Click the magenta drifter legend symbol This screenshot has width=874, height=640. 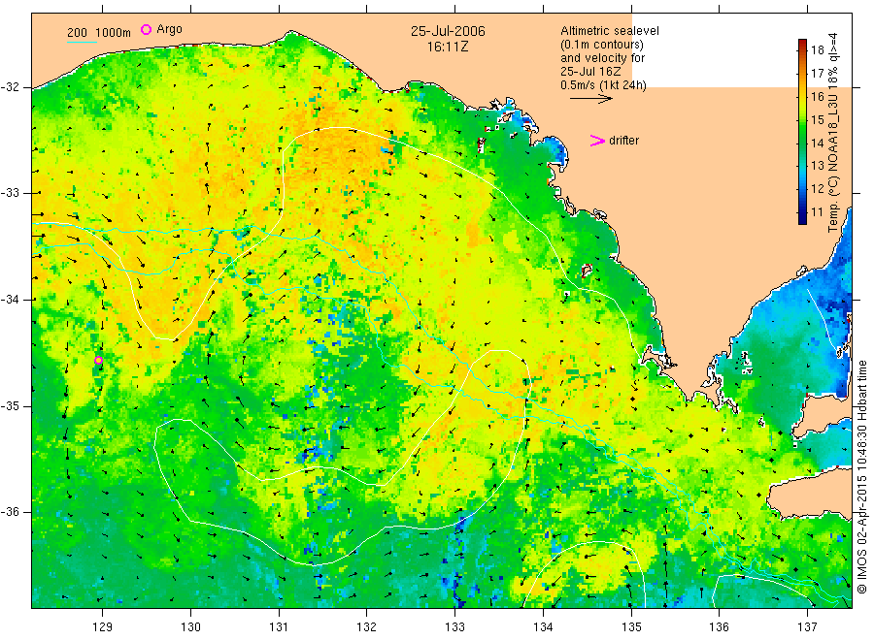(x=597, y=141)
